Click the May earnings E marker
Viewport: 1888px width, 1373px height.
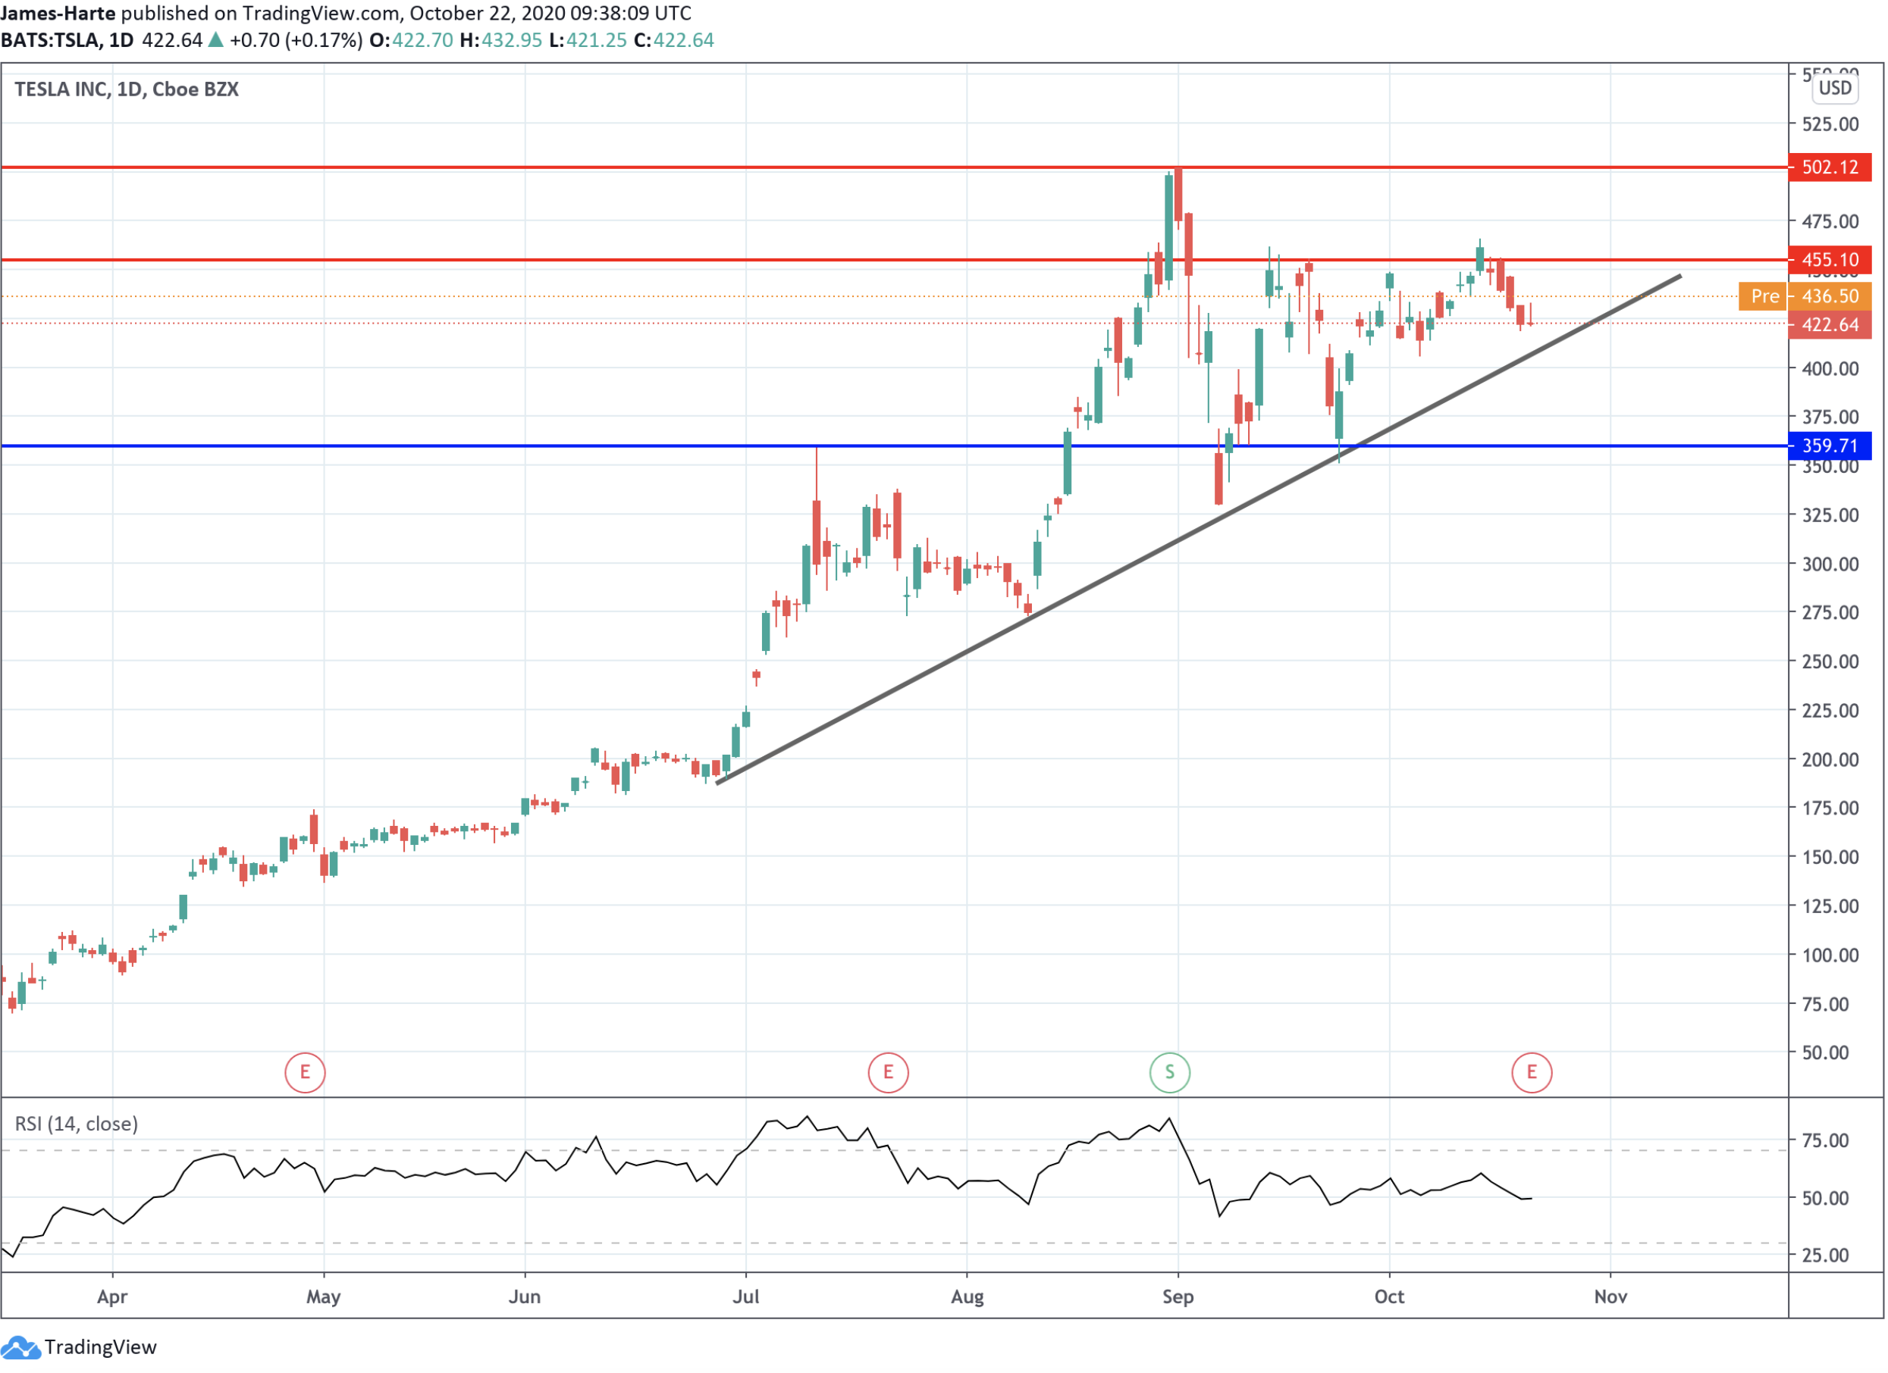pos(305,1073)
